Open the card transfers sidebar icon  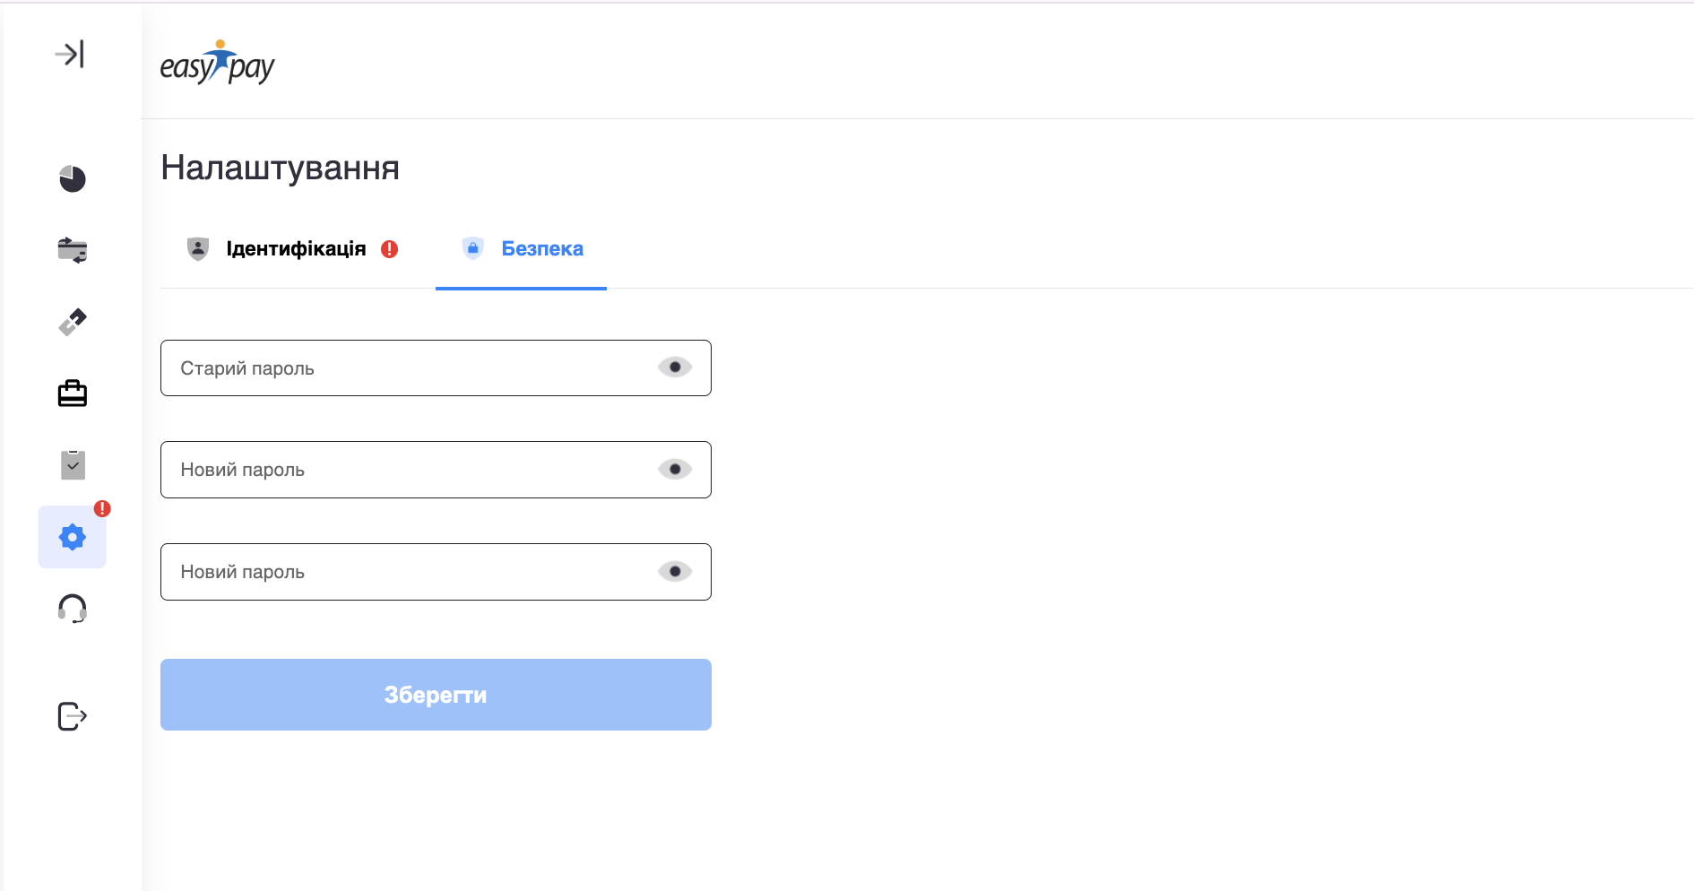pyautogui.click(x=73, y=250)
